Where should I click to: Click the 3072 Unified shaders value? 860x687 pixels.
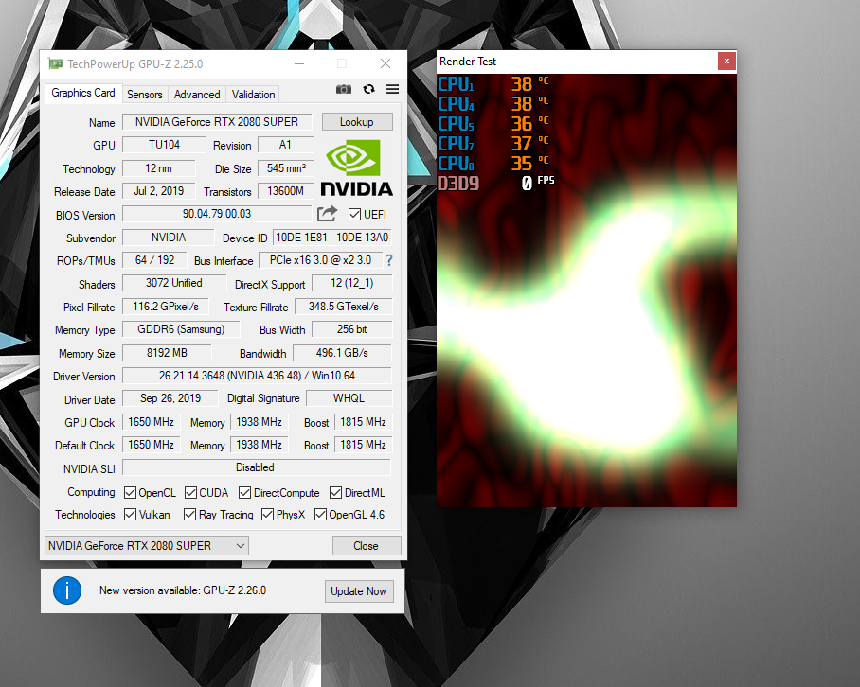click(x=174, y=283)
